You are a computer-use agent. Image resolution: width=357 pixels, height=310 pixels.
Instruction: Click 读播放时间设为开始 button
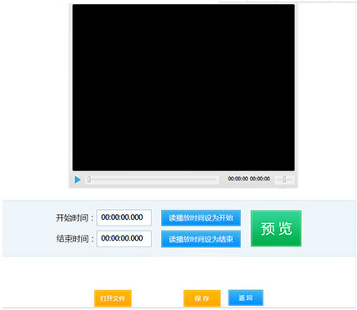(201, 218)
